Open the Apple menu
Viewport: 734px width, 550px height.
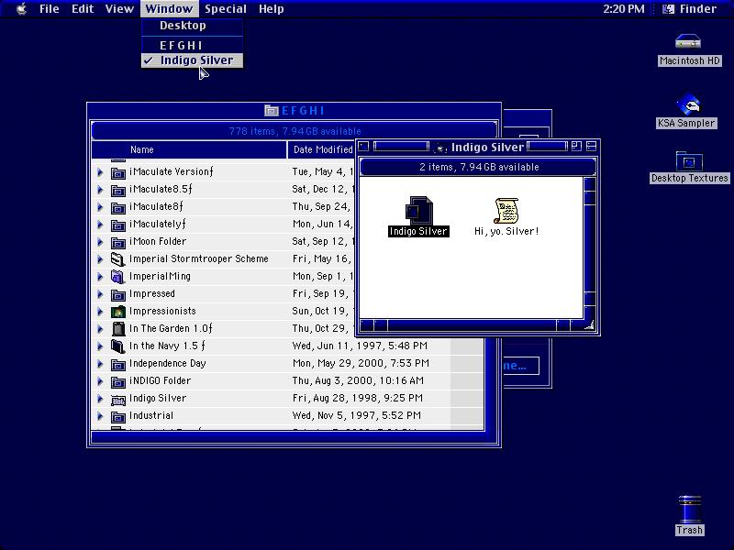click(21, 9)
